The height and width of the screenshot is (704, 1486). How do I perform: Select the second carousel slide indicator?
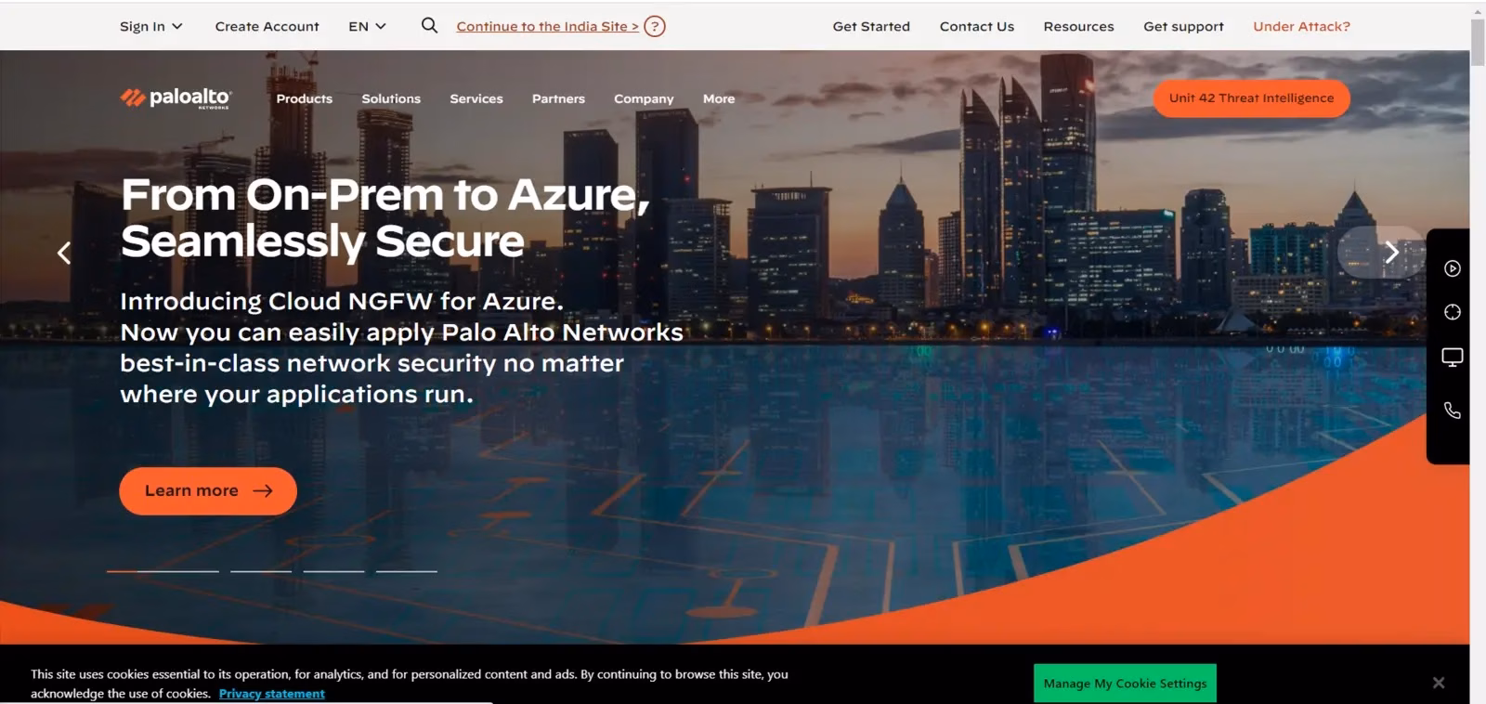(x=261, y=571)
